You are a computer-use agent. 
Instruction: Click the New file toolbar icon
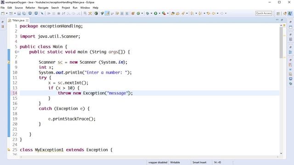tap(3, 13)
